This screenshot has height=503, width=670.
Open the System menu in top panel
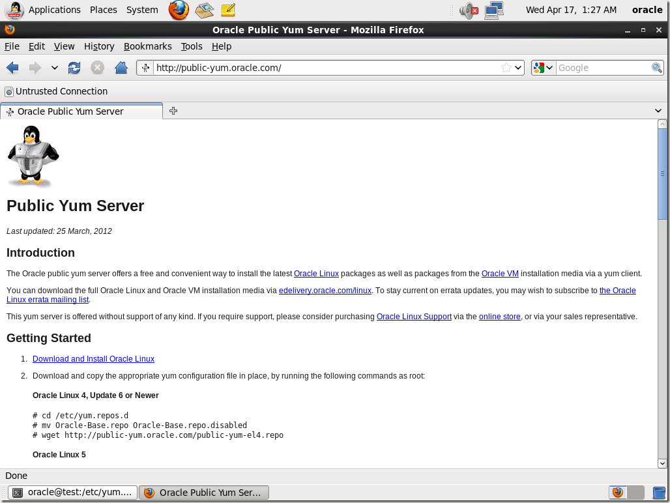tap(142, 10)
